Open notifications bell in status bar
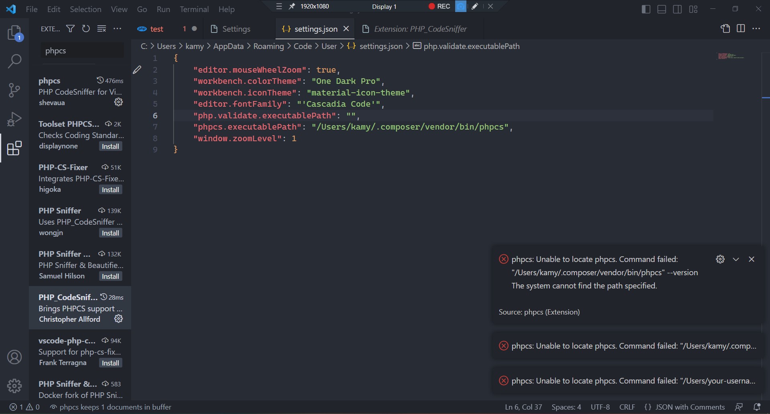770x414 pixels. click(x=757, y=407)
